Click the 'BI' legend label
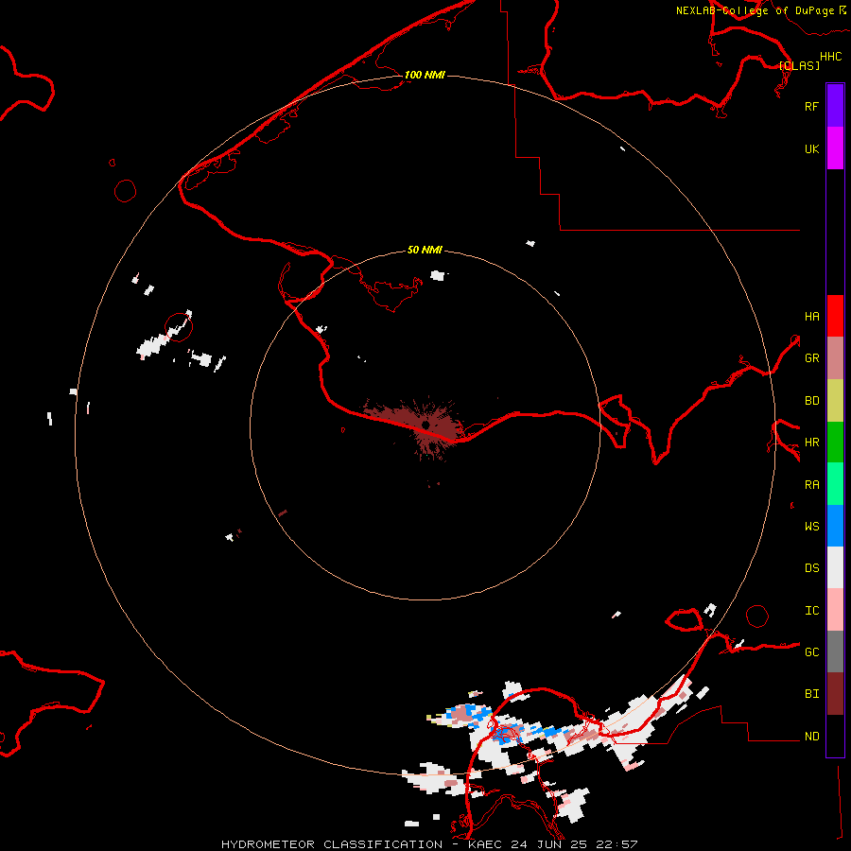Image resolution: width=851 pixels, height=851 pixels. tap(811, 694)
